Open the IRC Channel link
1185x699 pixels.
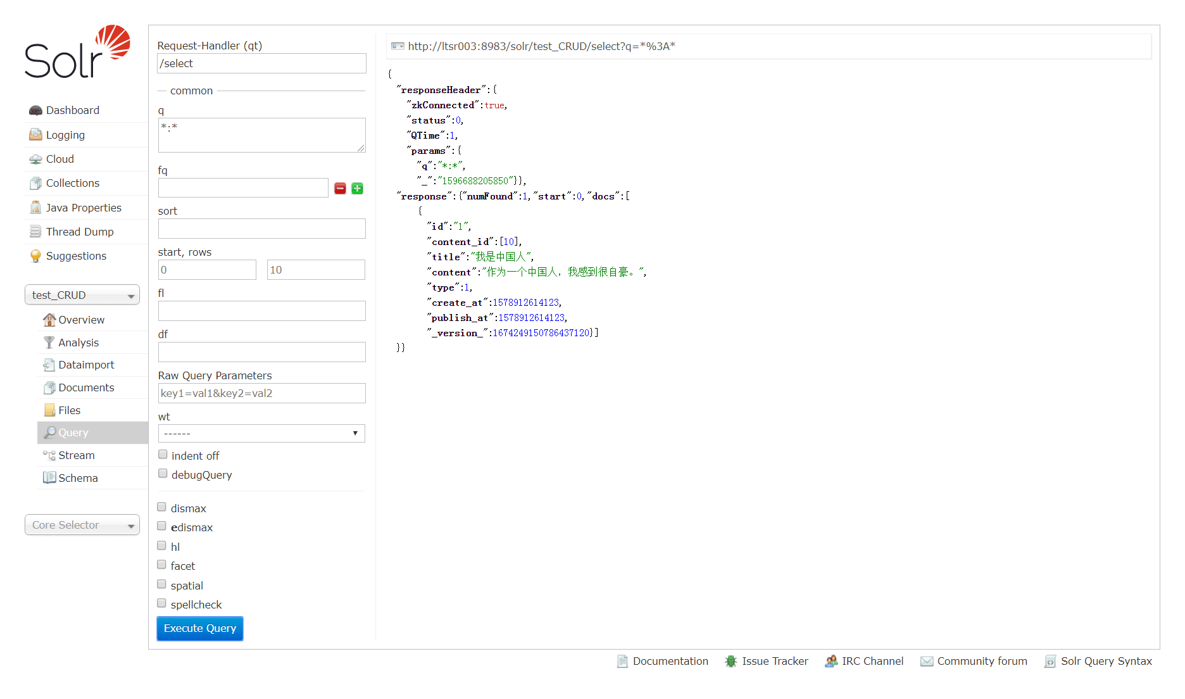pyautogui.click(x=872, y=661)
